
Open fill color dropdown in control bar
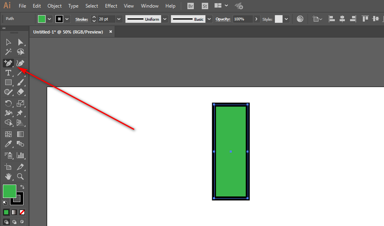coord(49,19)
